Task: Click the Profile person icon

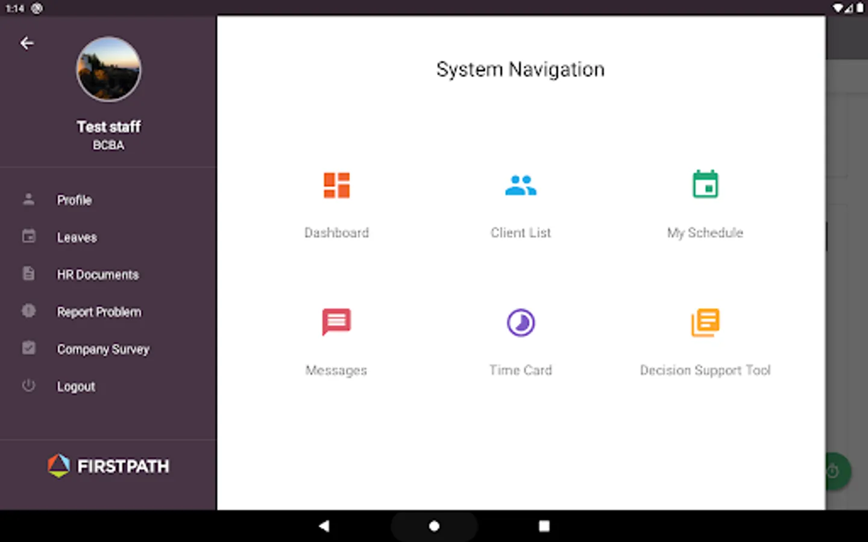Action: (x=28, y=199)
